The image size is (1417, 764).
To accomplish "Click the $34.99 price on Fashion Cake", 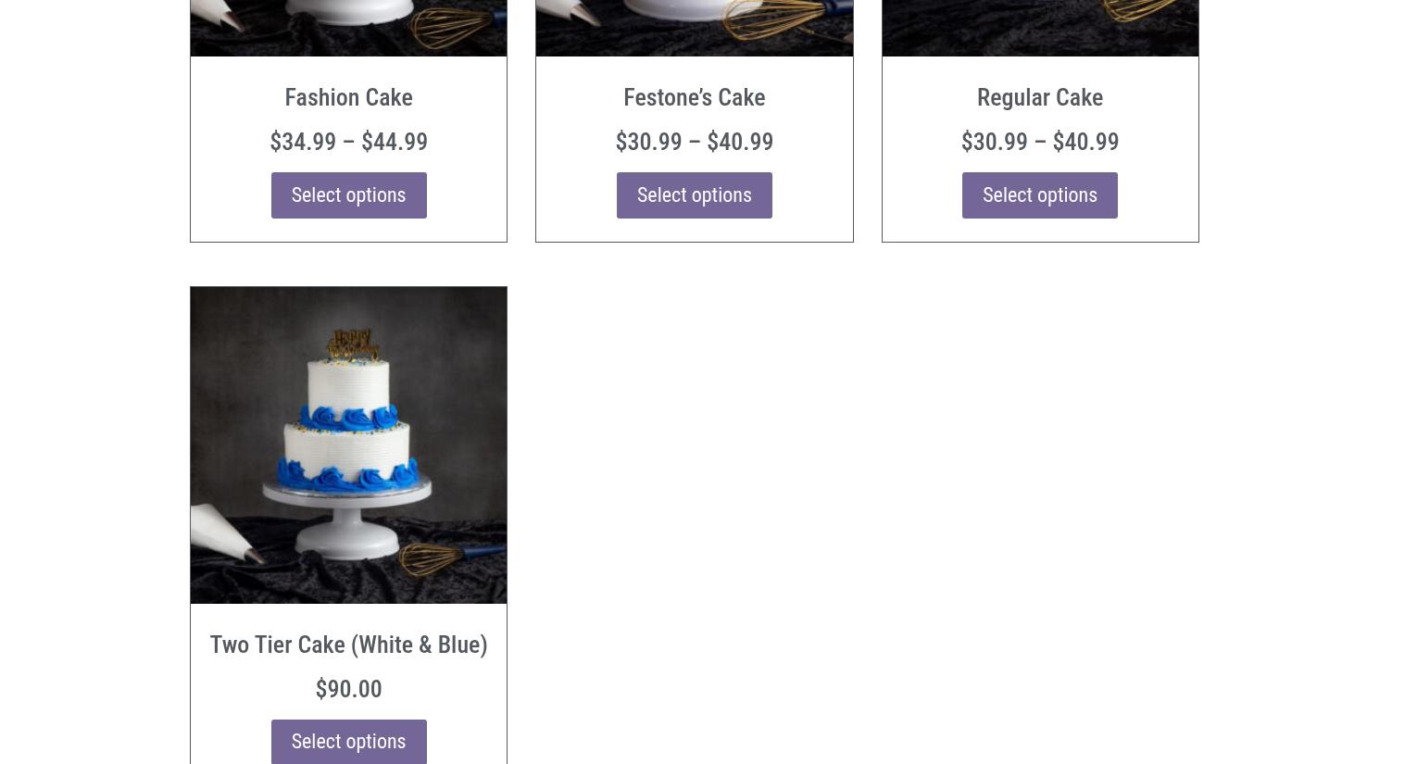I will click(x=303, y=142).
